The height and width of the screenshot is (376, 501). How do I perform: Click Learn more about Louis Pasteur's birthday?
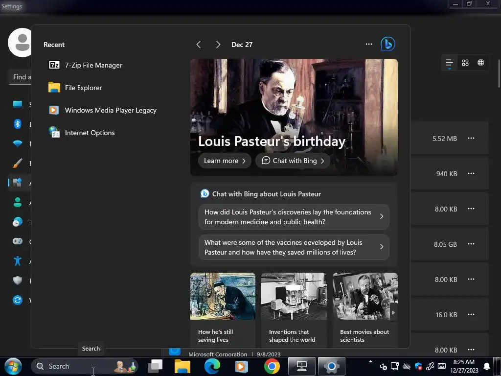[225, 161]
